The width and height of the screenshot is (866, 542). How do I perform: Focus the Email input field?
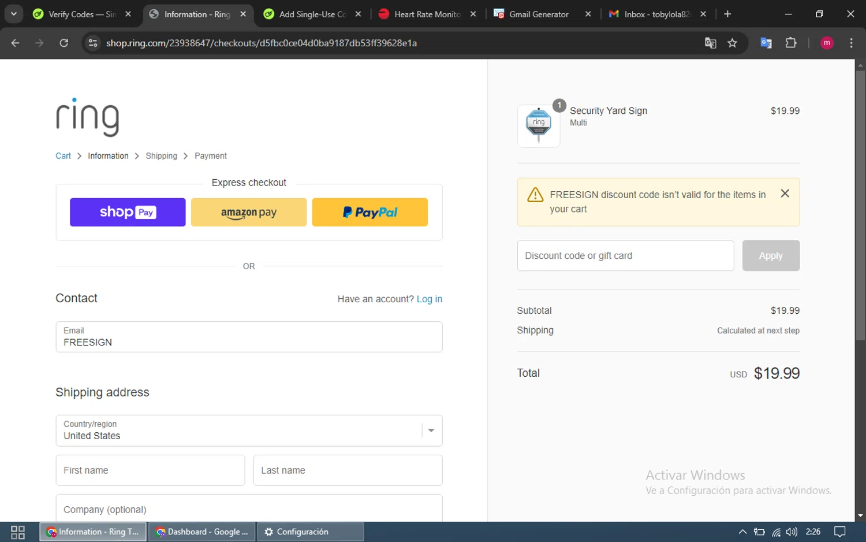(x=249, y=337)
